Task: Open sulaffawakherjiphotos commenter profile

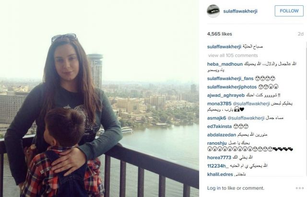Action: point(232,87)
